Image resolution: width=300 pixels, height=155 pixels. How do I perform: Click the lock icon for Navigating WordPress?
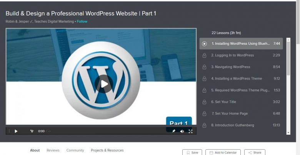pyautogui.click(x=204, y=67)
